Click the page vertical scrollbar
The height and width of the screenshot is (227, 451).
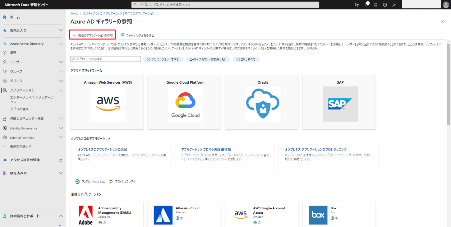[449, 84]
